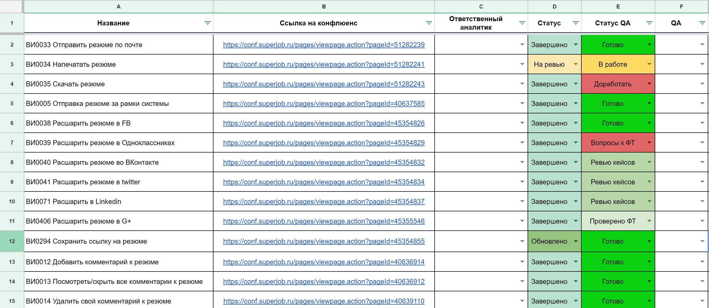Open filter icon in Статус QA header

click(x=649, y=23)
